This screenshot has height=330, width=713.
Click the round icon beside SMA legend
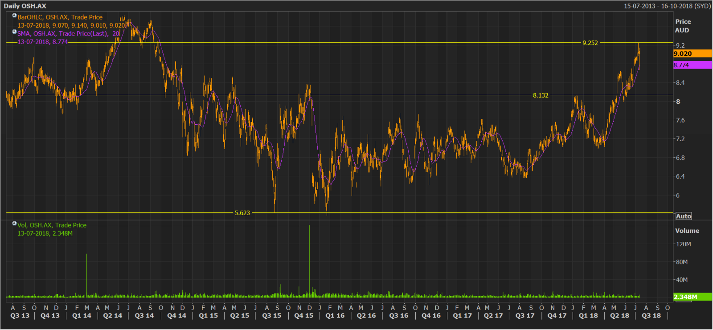[x=14, y=32]
